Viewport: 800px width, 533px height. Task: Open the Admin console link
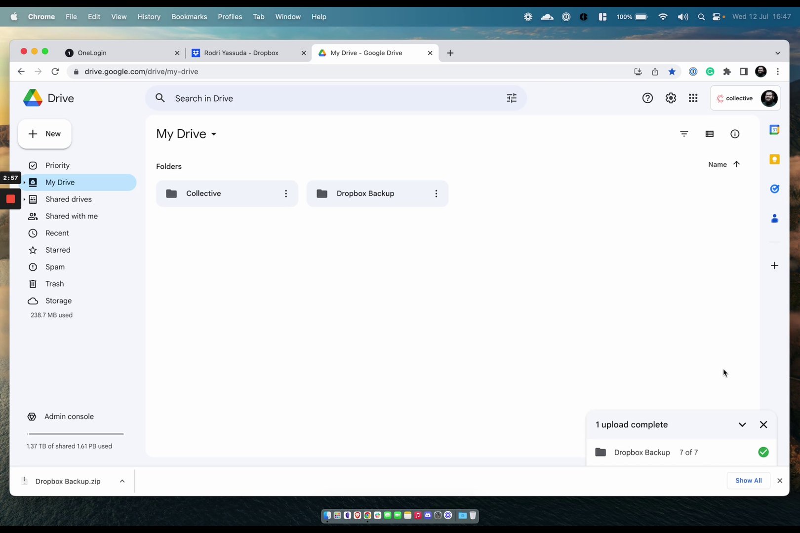[69, 417]
